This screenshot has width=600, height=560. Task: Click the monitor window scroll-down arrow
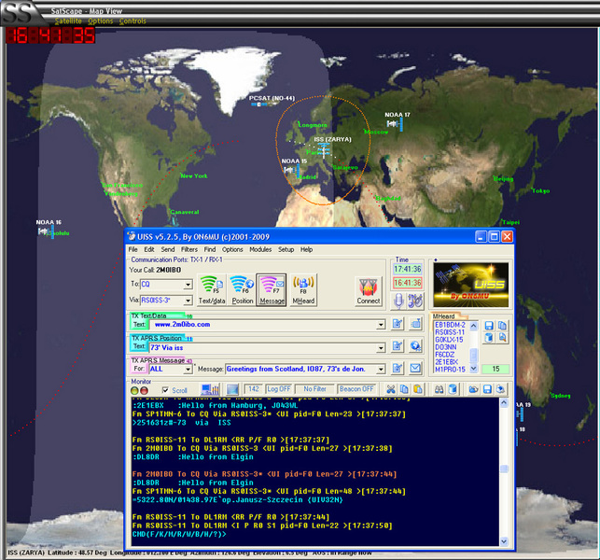point(504,541)
